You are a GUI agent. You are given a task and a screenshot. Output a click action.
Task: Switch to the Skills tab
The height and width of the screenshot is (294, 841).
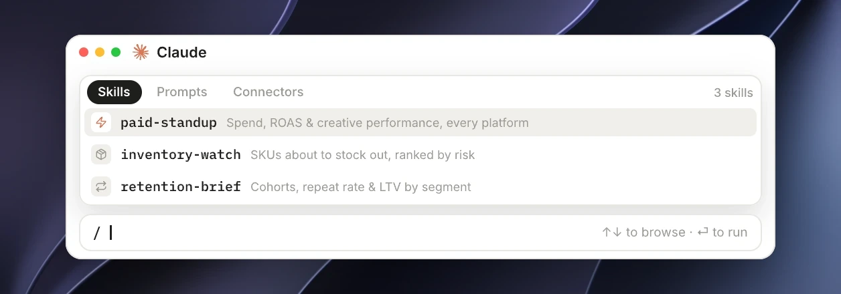(x=114, y=92)
